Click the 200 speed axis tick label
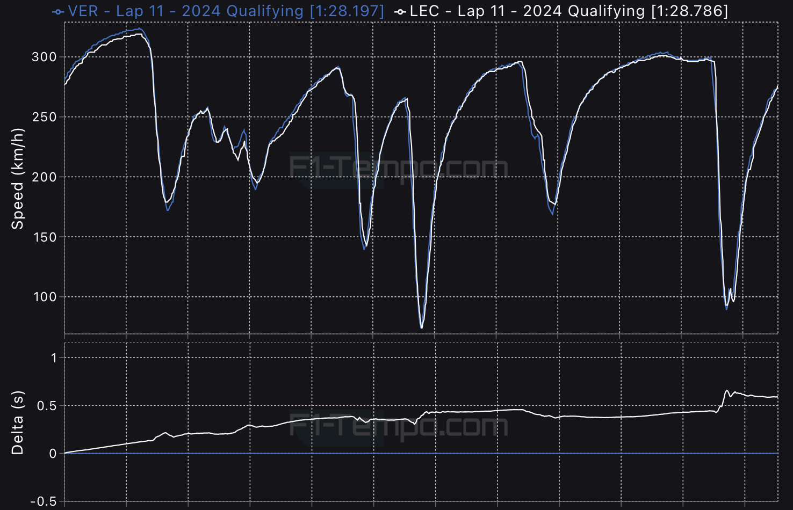 [44, 177]
